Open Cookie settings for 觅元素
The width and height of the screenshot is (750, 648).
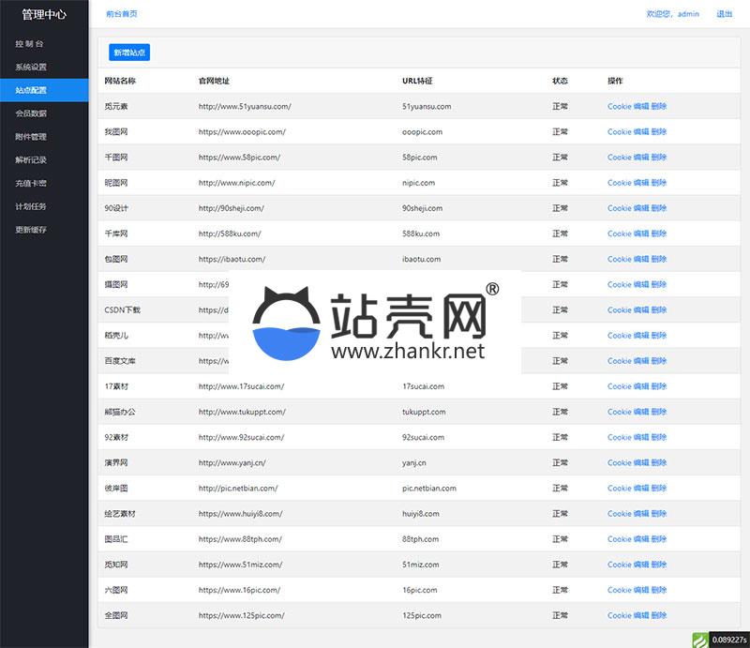[619, 107]
